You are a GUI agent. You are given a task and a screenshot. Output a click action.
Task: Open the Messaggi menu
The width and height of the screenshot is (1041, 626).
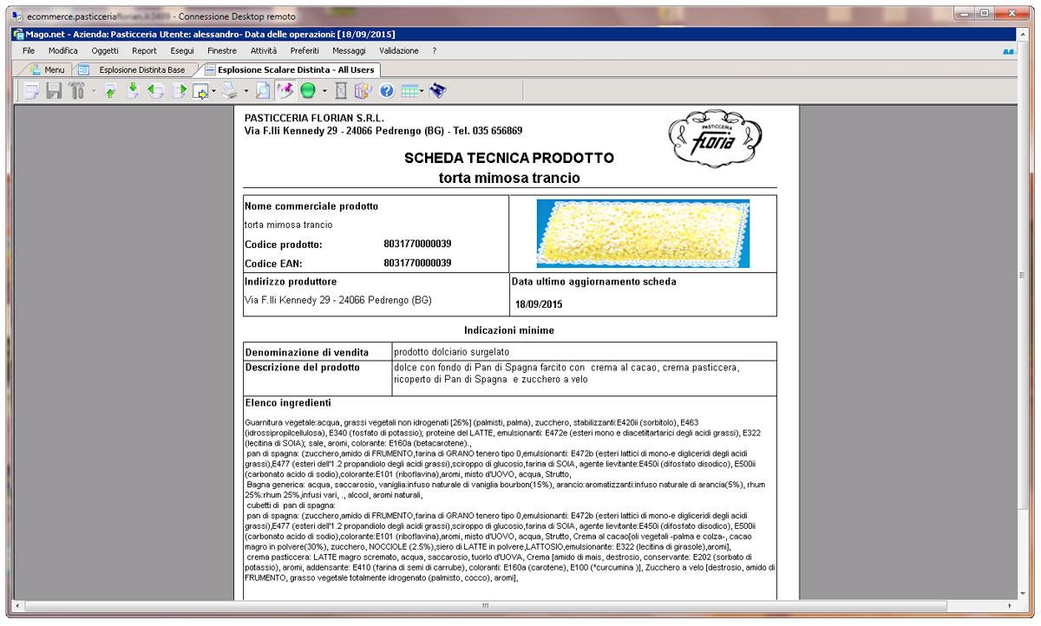pos(349,51)
